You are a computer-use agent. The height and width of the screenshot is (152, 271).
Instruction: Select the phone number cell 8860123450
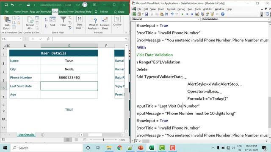(x=69, y=78)
